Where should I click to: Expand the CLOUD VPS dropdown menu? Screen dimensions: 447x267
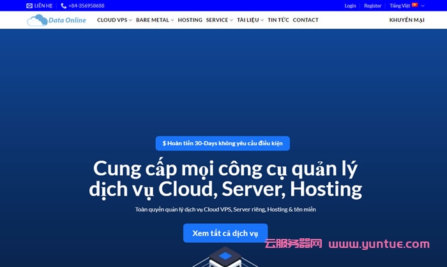tap(114, 20)
